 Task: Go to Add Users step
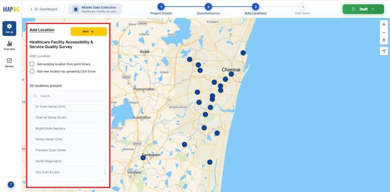click(x=302, y=7)
